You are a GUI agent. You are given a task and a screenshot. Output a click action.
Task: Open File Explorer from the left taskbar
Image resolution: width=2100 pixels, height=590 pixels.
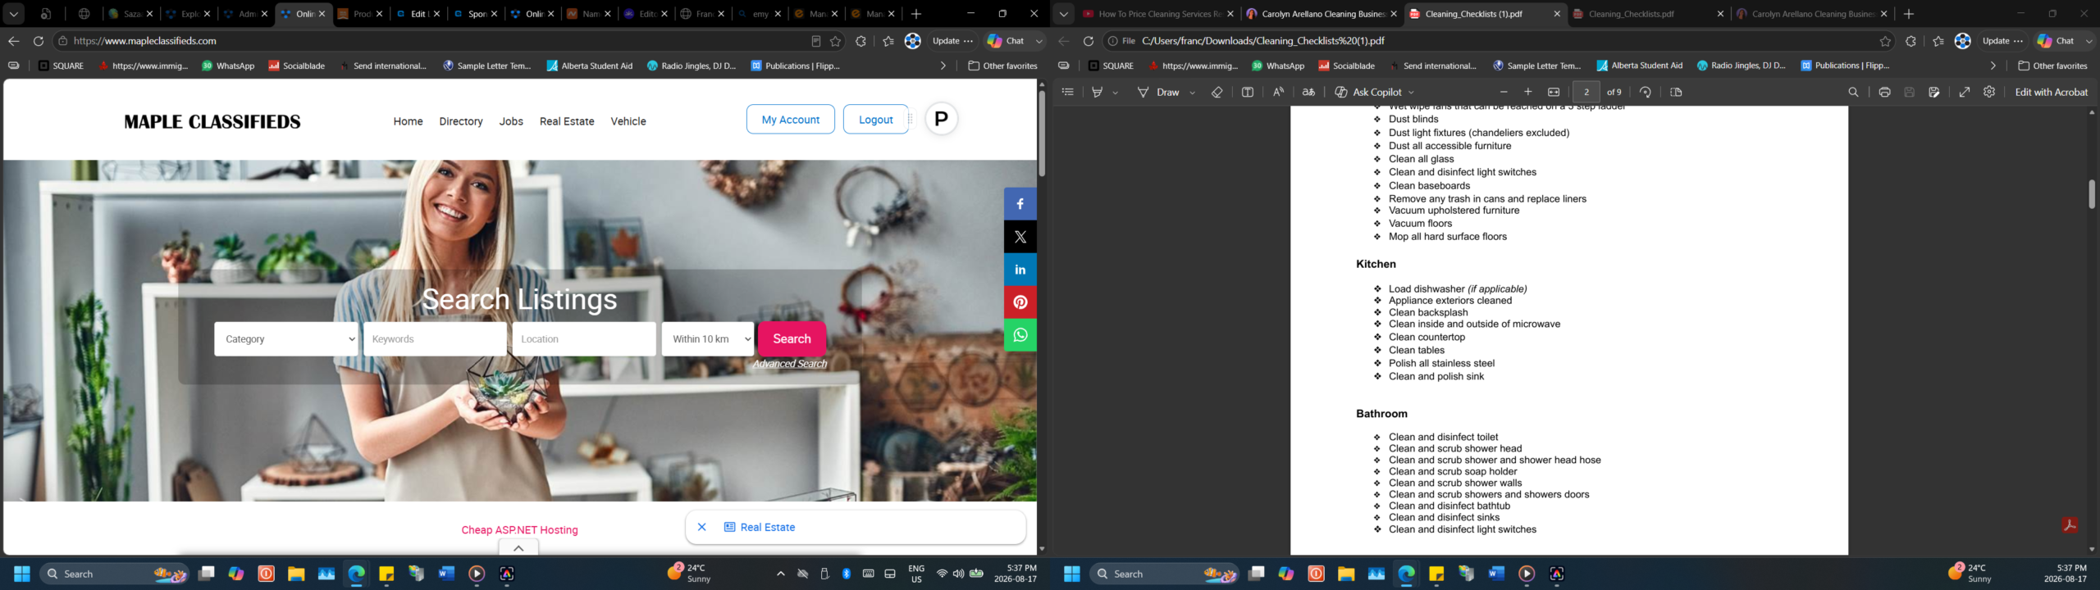pyautogui.click(x=296, y=574)
